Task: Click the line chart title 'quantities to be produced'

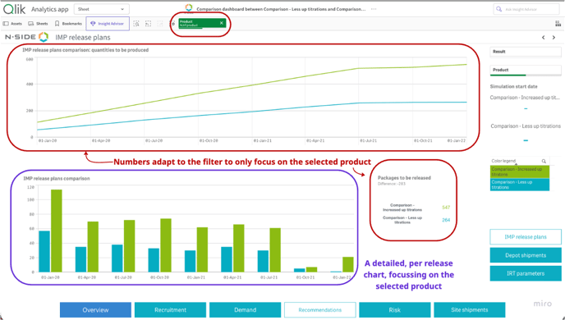Action: pyautogui.click(x=85, y=50)
